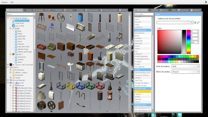Expand the HL: Source + HL1 Prop Pack node

[8, 65]
